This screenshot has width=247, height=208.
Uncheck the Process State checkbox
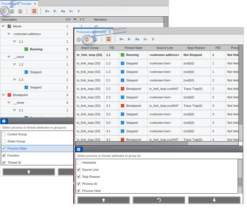[4, 148]
